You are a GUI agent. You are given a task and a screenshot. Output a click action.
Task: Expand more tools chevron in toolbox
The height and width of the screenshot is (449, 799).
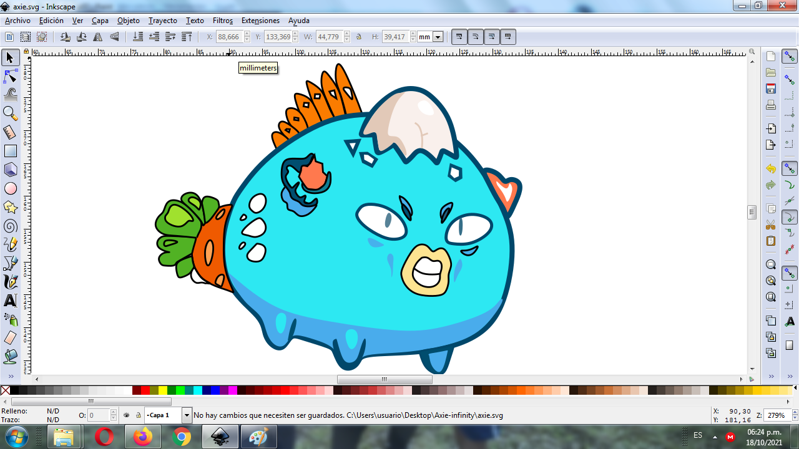click(x=10, y=376)
